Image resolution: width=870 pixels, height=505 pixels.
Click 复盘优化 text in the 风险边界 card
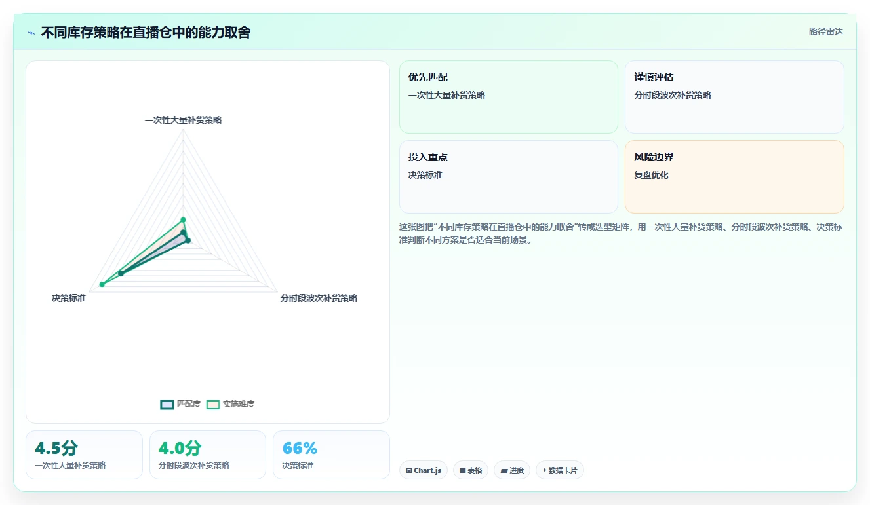[651, 175]
